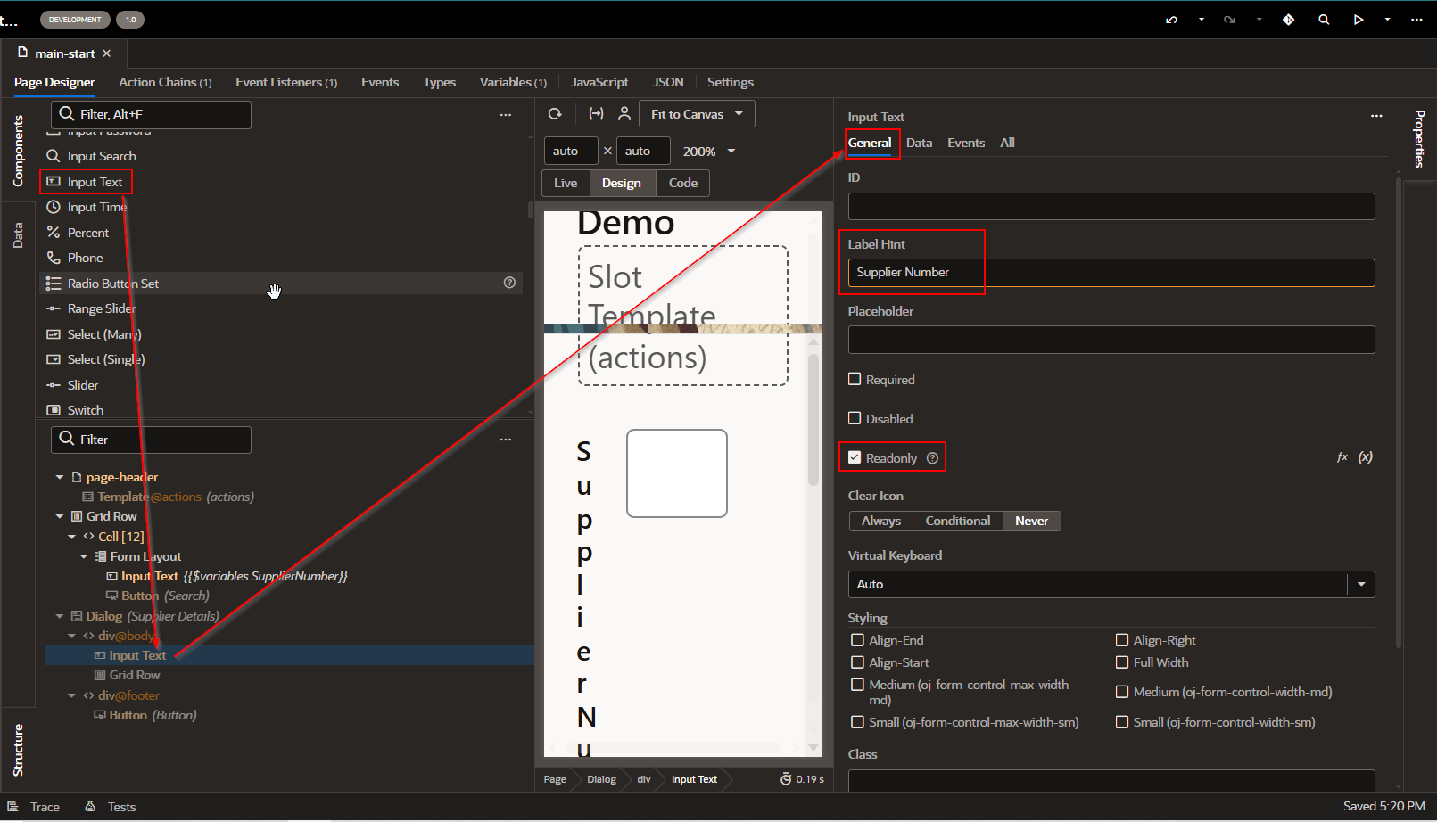Switch to Event Listeners tab
The width and height of the screenshot is (1437, 822).
(286, 82)
